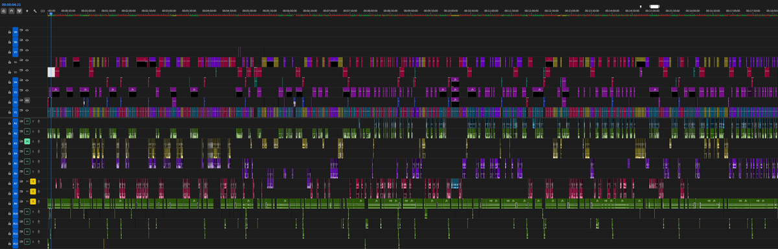Select the white clip on track V5
778x249 pixels.
tap(51, 71)
